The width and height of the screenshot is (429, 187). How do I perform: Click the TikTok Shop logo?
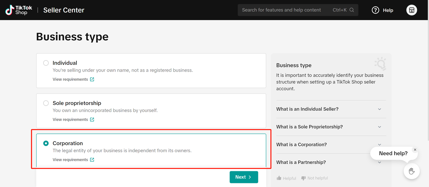click(19, 10)
